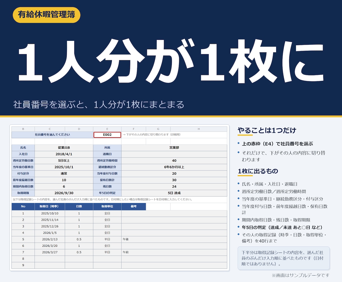Image resolution: width=342 pixels, height=282 pixels.
Task: Select column header G
Action: pyautogui.click(x=158, y=129)
